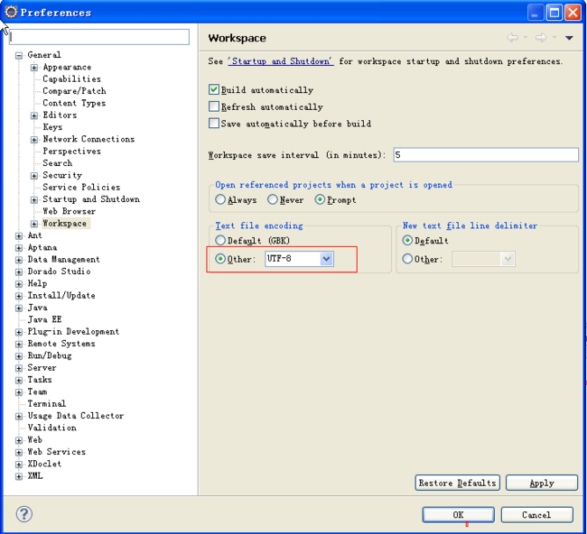The image size is (587, 534).
Task: Expand the Ant tree node
Action: click(x=19, y=236)
